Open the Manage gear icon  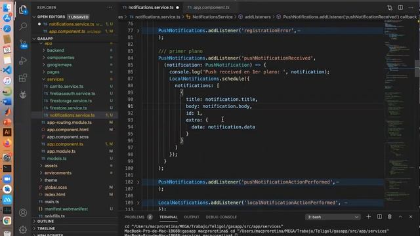coord(23,229)
